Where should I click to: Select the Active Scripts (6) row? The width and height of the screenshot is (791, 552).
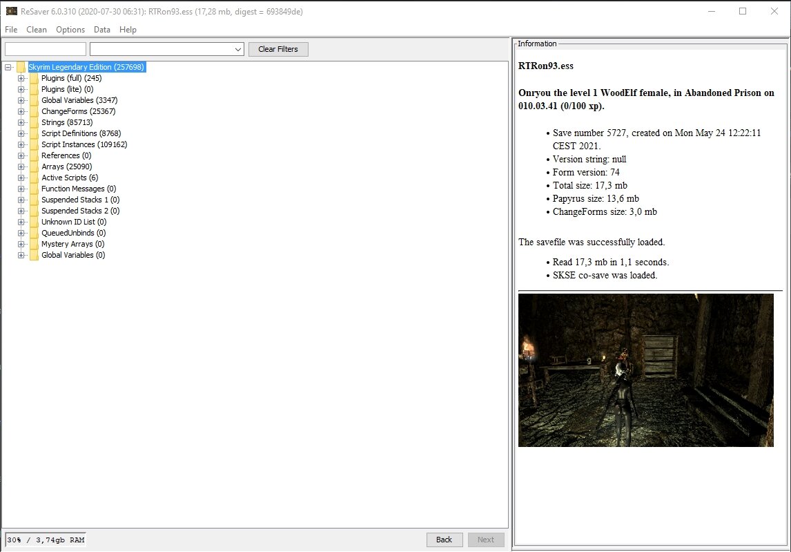click(x=70, y=178)
